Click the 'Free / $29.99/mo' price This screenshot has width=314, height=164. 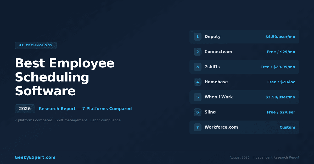click(278, 67)
